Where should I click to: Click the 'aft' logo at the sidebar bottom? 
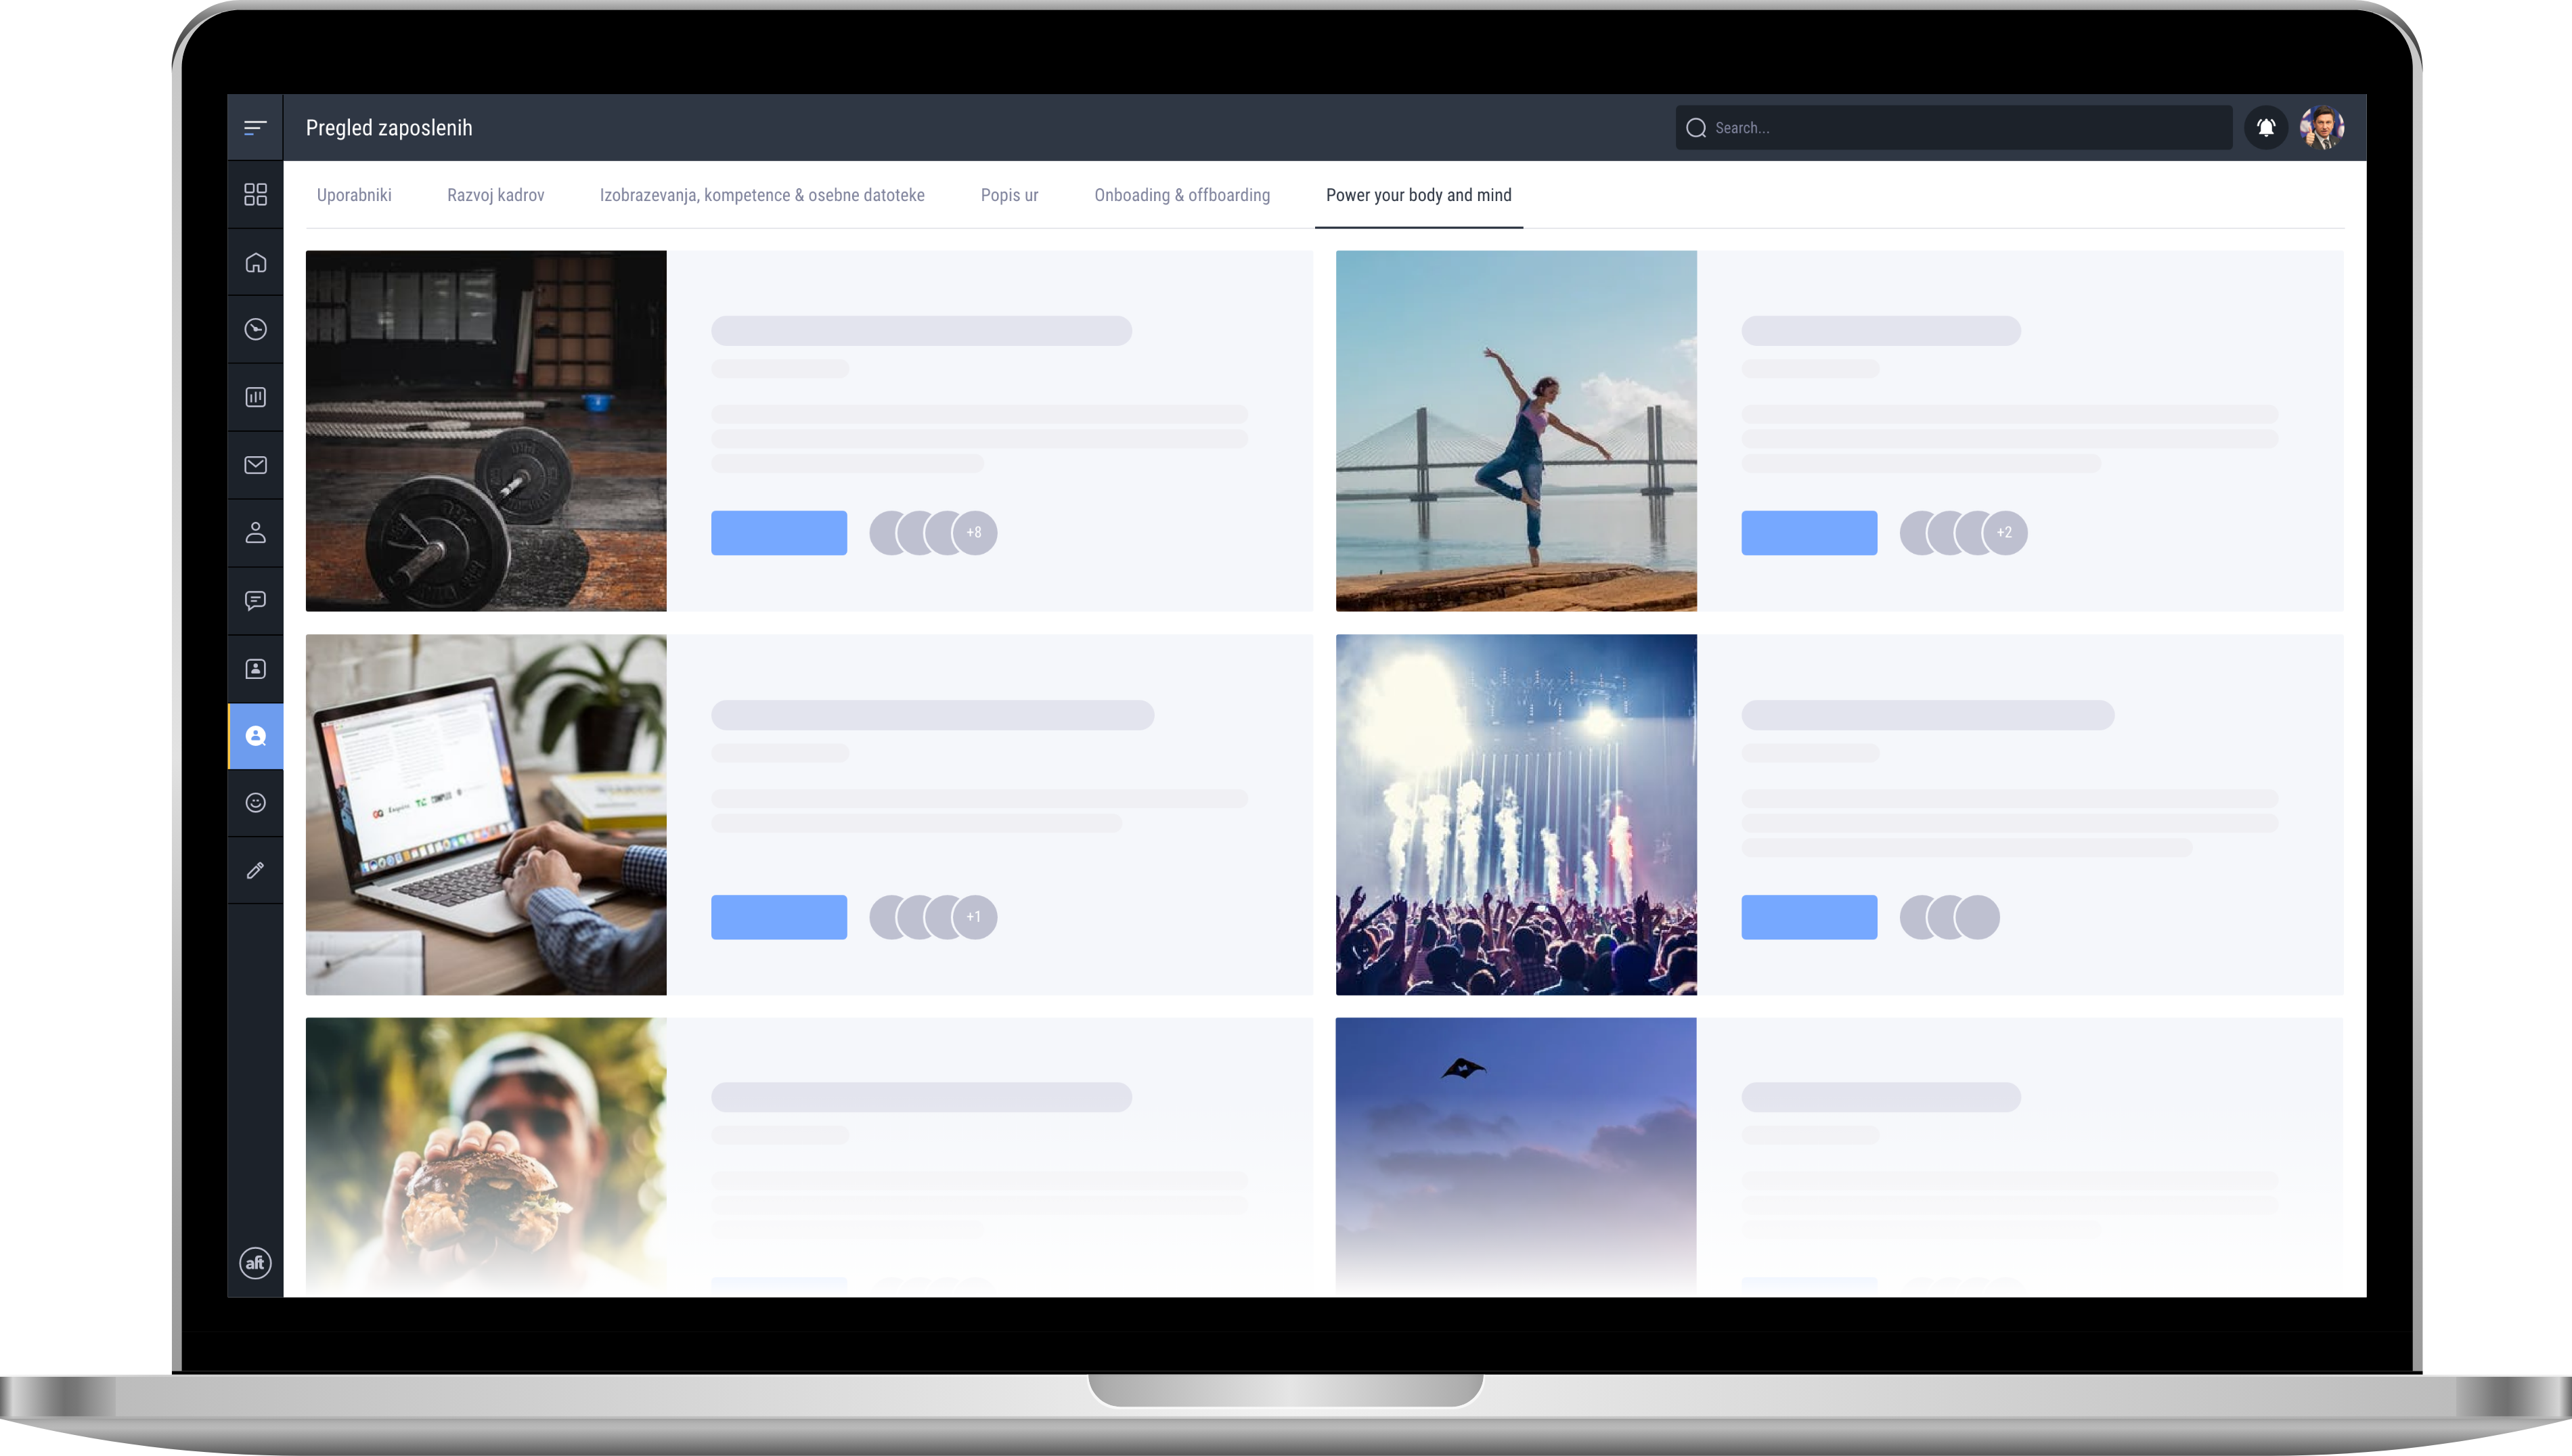(255, 1263)
